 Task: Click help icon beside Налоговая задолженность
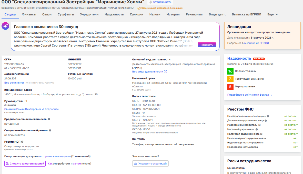[x=261, y=134]
